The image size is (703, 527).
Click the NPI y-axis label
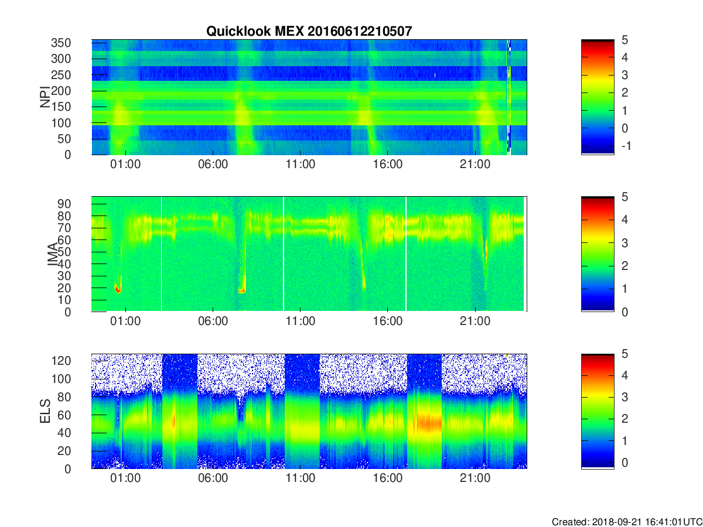coord(45,97)
